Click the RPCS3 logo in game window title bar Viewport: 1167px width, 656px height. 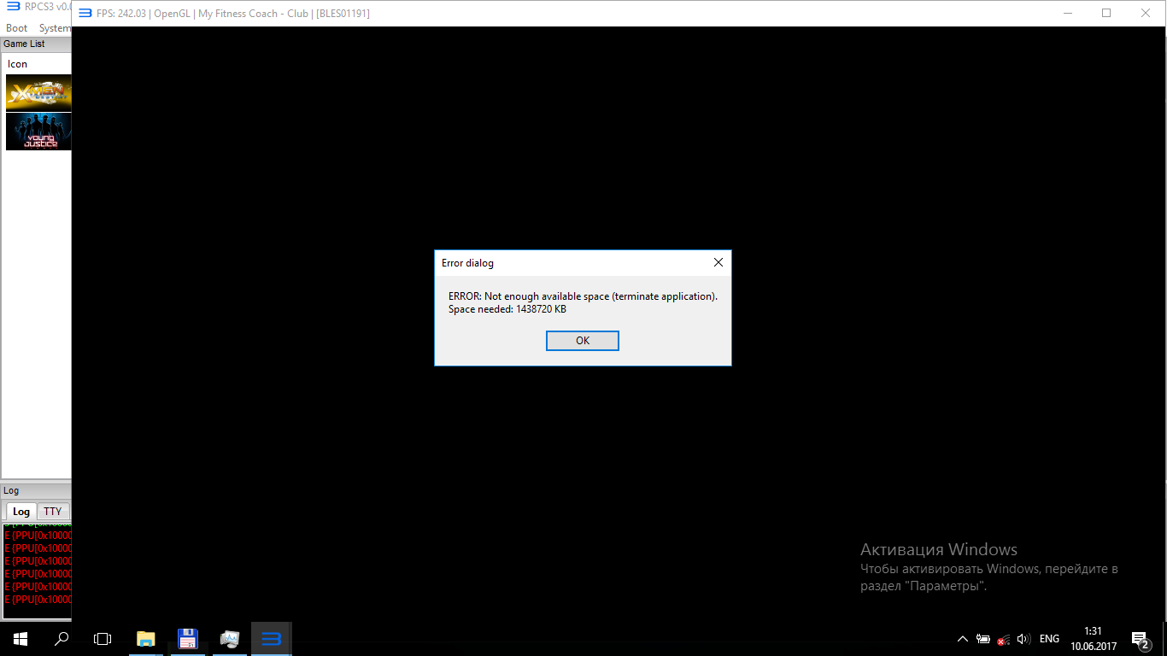pos(85,13)
